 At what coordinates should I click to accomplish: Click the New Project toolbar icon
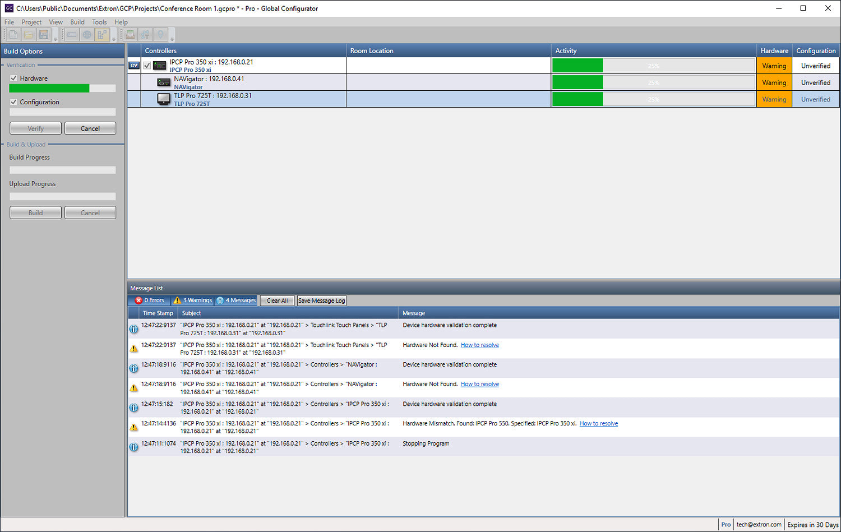pos(13,35)
